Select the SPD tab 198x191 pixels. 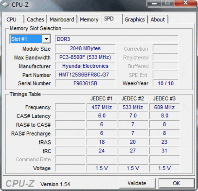[x=112, y=19]
